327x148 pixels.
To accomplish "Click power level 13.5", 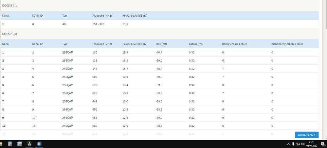I will pos(125,93).
